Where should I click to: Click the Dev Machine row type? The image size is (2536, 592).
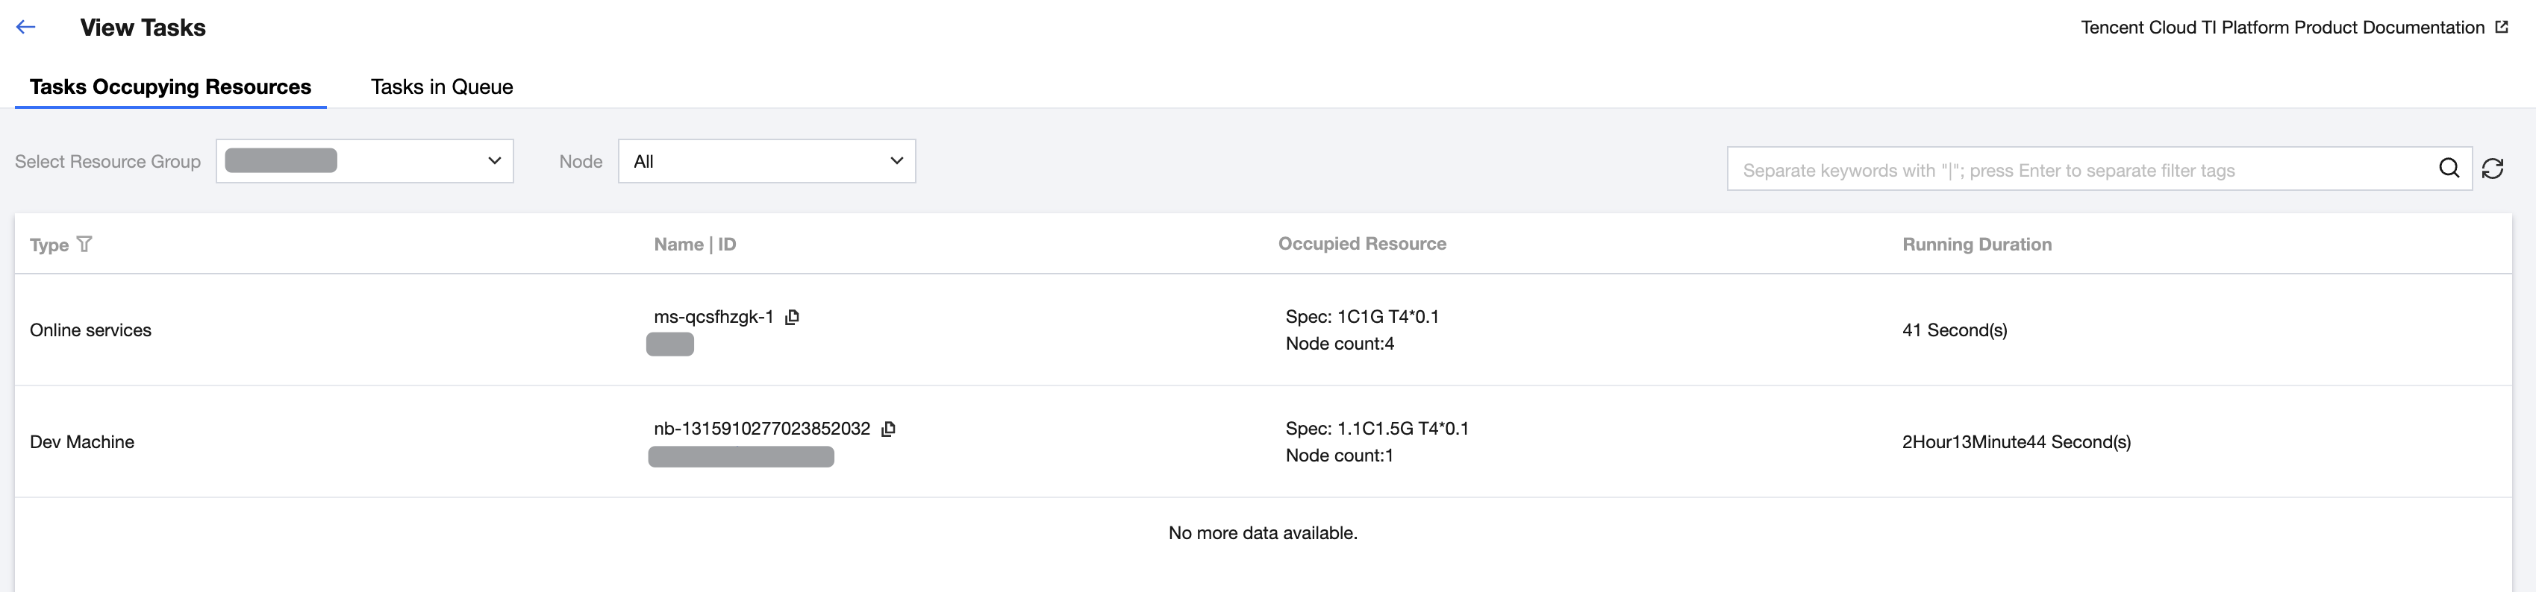coord(81,443)
